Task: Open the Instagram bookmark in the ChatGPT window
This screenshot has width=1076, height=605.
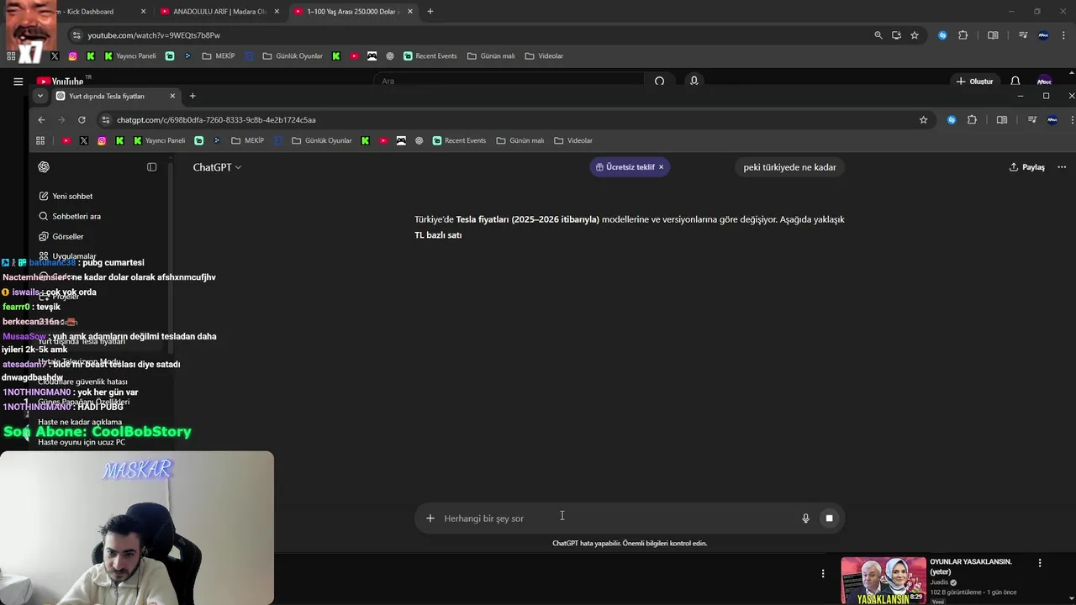Action: [102, 140]
